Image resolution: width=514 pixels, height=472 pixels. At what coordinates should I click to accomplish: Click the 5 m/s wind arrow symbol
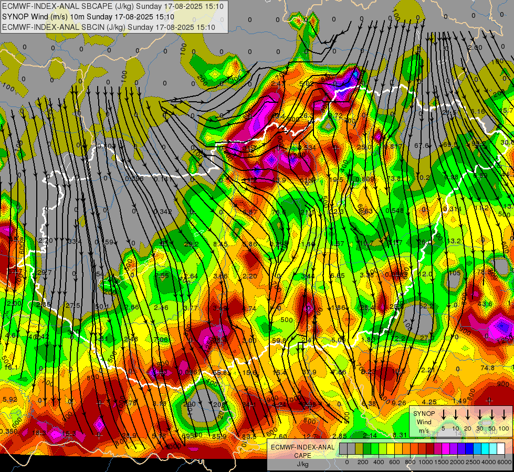443,414
